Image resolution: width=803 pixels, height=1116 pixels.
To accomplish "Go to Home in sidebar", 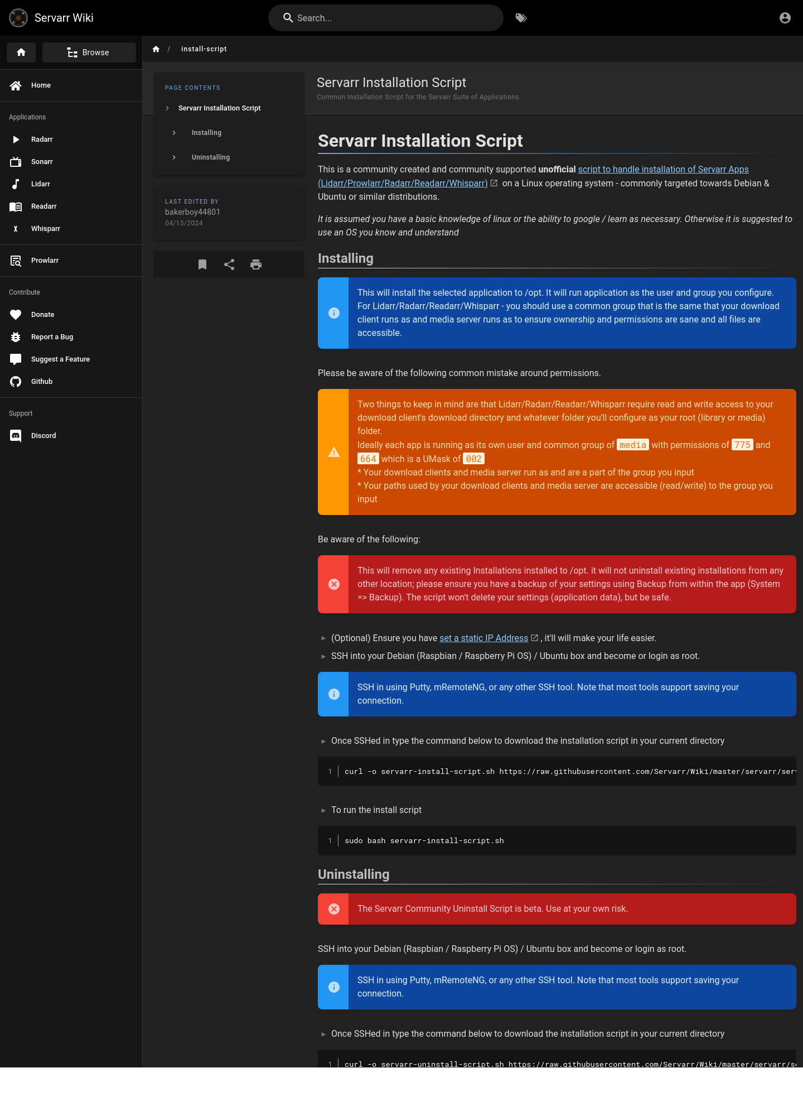I will pos(71,85).
